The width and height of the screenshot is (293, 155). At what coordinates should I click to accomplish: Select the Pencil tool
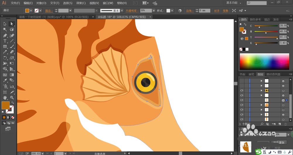pyautogui.click(x=5, y=52)
